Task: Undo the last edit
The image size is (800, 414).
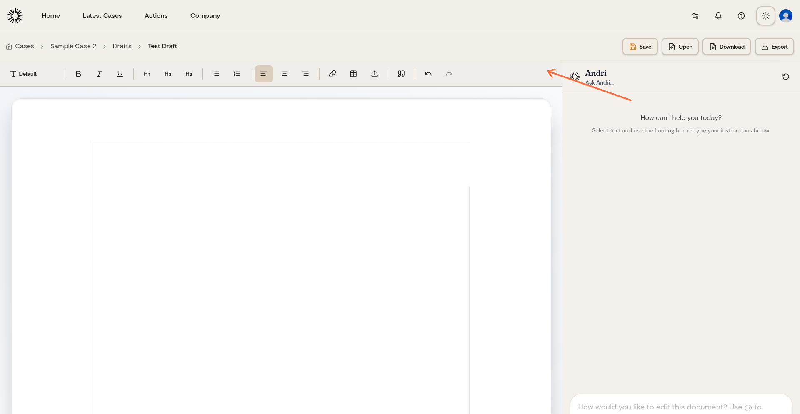Action: (428, 74)
